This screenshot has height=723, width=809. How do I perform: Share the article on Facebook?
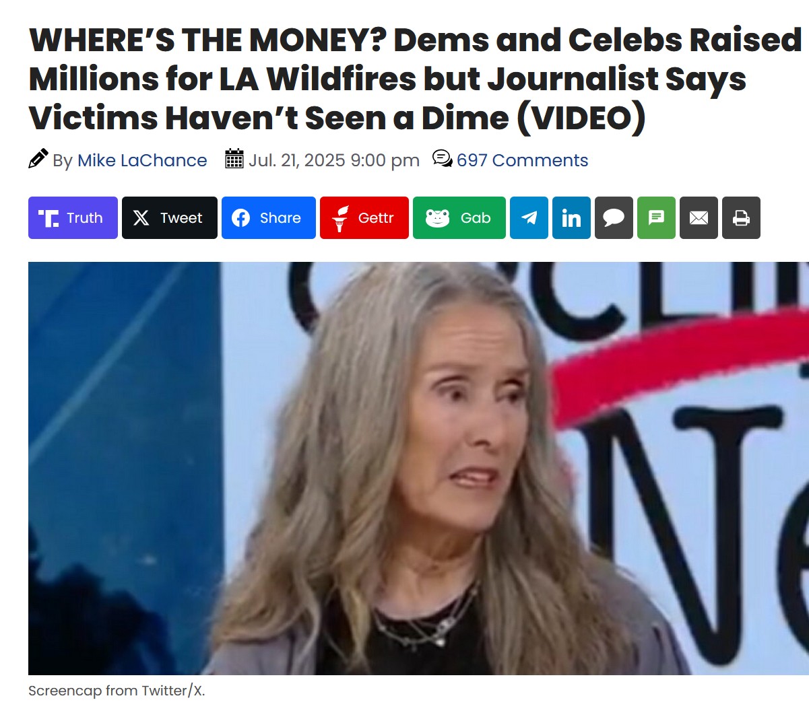268,217
